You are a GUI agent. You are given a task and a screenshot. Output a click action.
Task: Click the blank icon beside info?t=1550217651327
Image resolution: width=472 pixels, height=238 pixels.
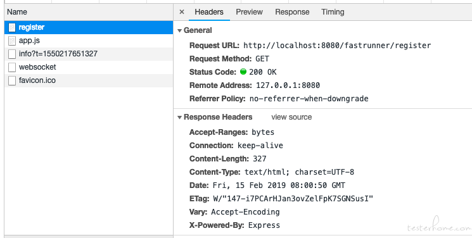coord(12,54)
